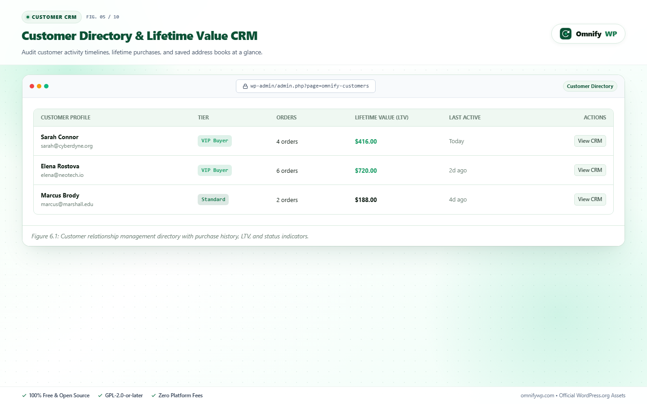This screenshot has height=404, width=647.
Task: Open View CRM for Marcus Brody
Action: (590, 199)
